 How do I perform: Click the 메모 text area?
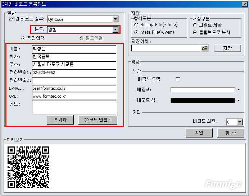click(x=74, y=108)
